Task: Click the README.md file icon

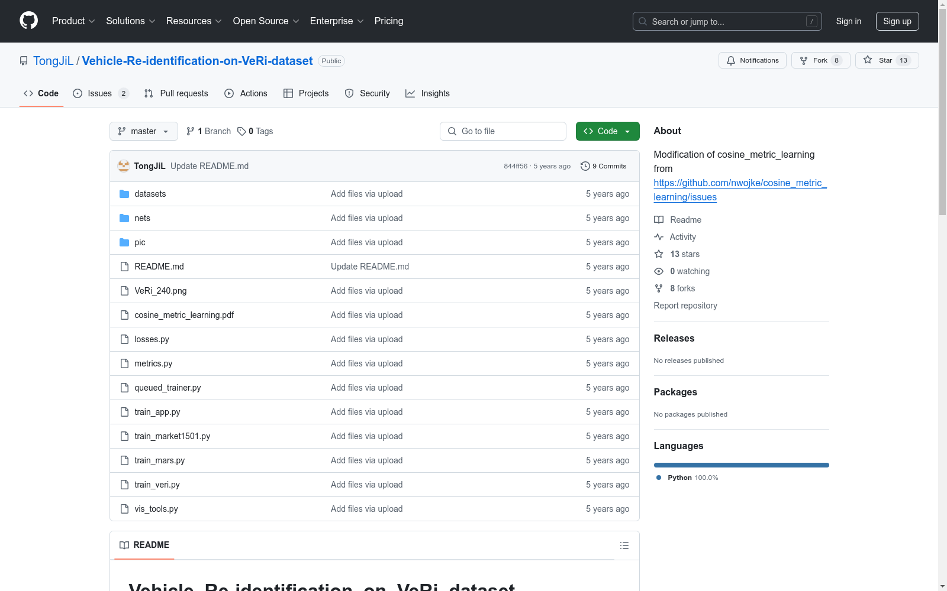Action: [x=124, y=267]
